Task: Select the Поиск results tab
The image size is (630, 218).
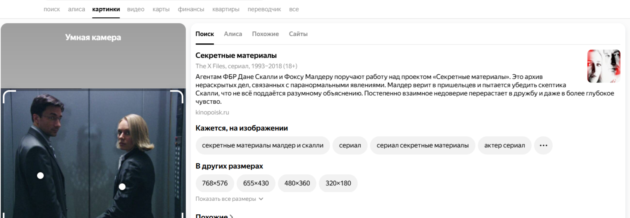Action: [x=205, y=34]
